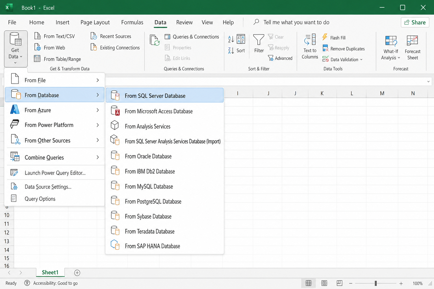Screen dimensions: 434x289
Task: Choose From IBM Db2 Database
Action: pyautogui.click(x=164, y=171)
